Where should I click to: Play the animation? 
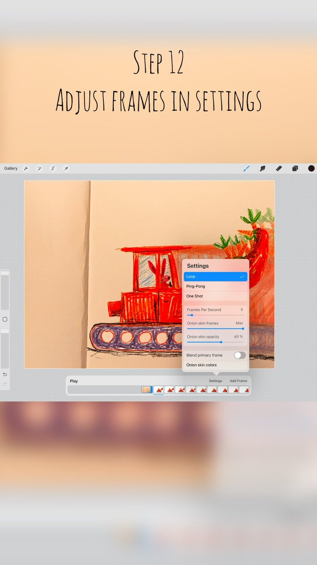point(74,381)
